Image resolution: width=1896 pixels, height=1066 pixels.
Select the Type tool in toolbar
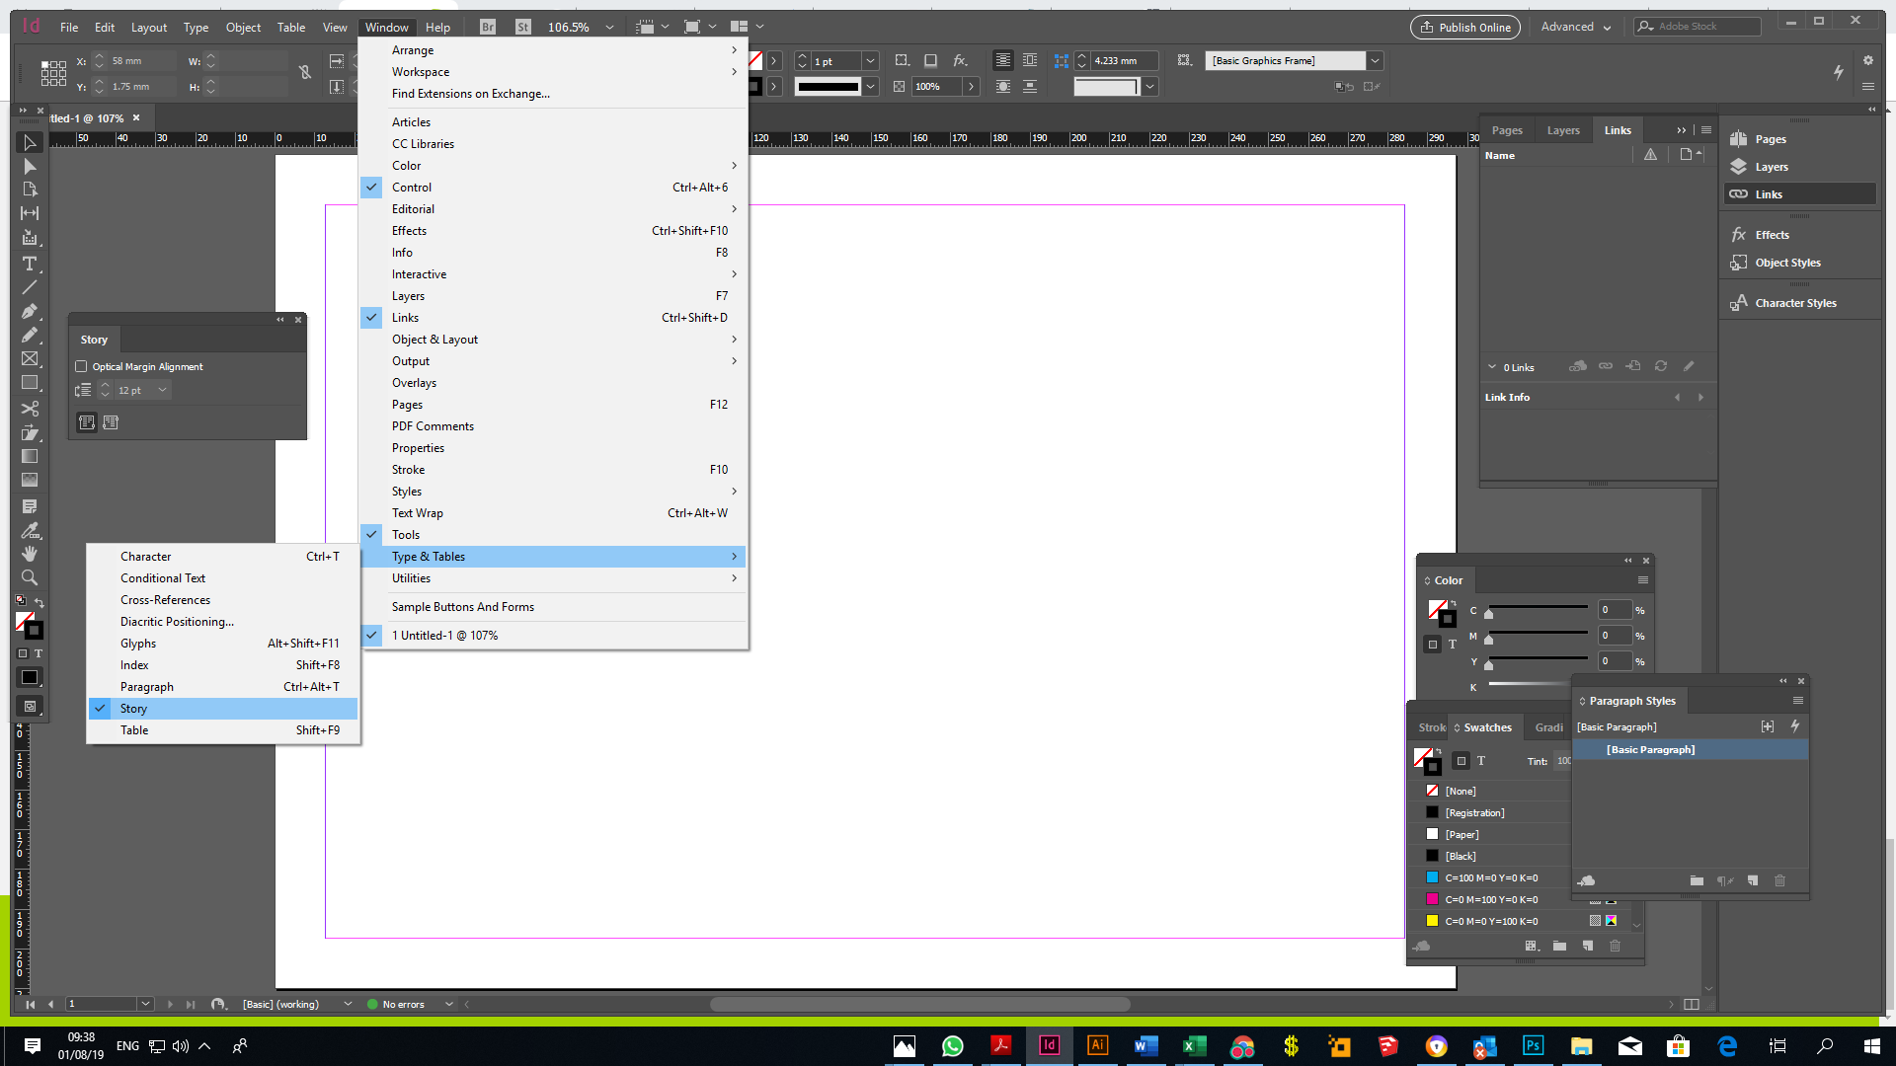tap(30, 264)
